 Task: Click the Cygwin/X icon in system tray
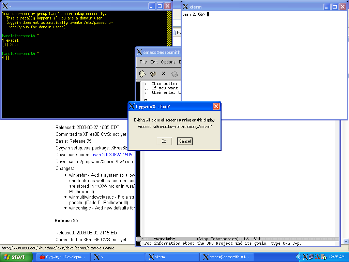click(305, 257)
